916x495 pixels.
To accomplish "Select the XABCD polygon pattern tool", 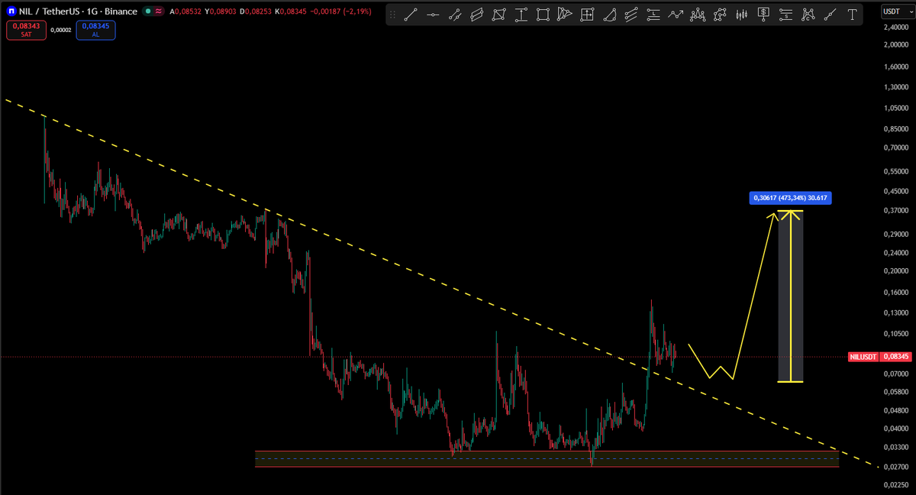I will 720,14.
